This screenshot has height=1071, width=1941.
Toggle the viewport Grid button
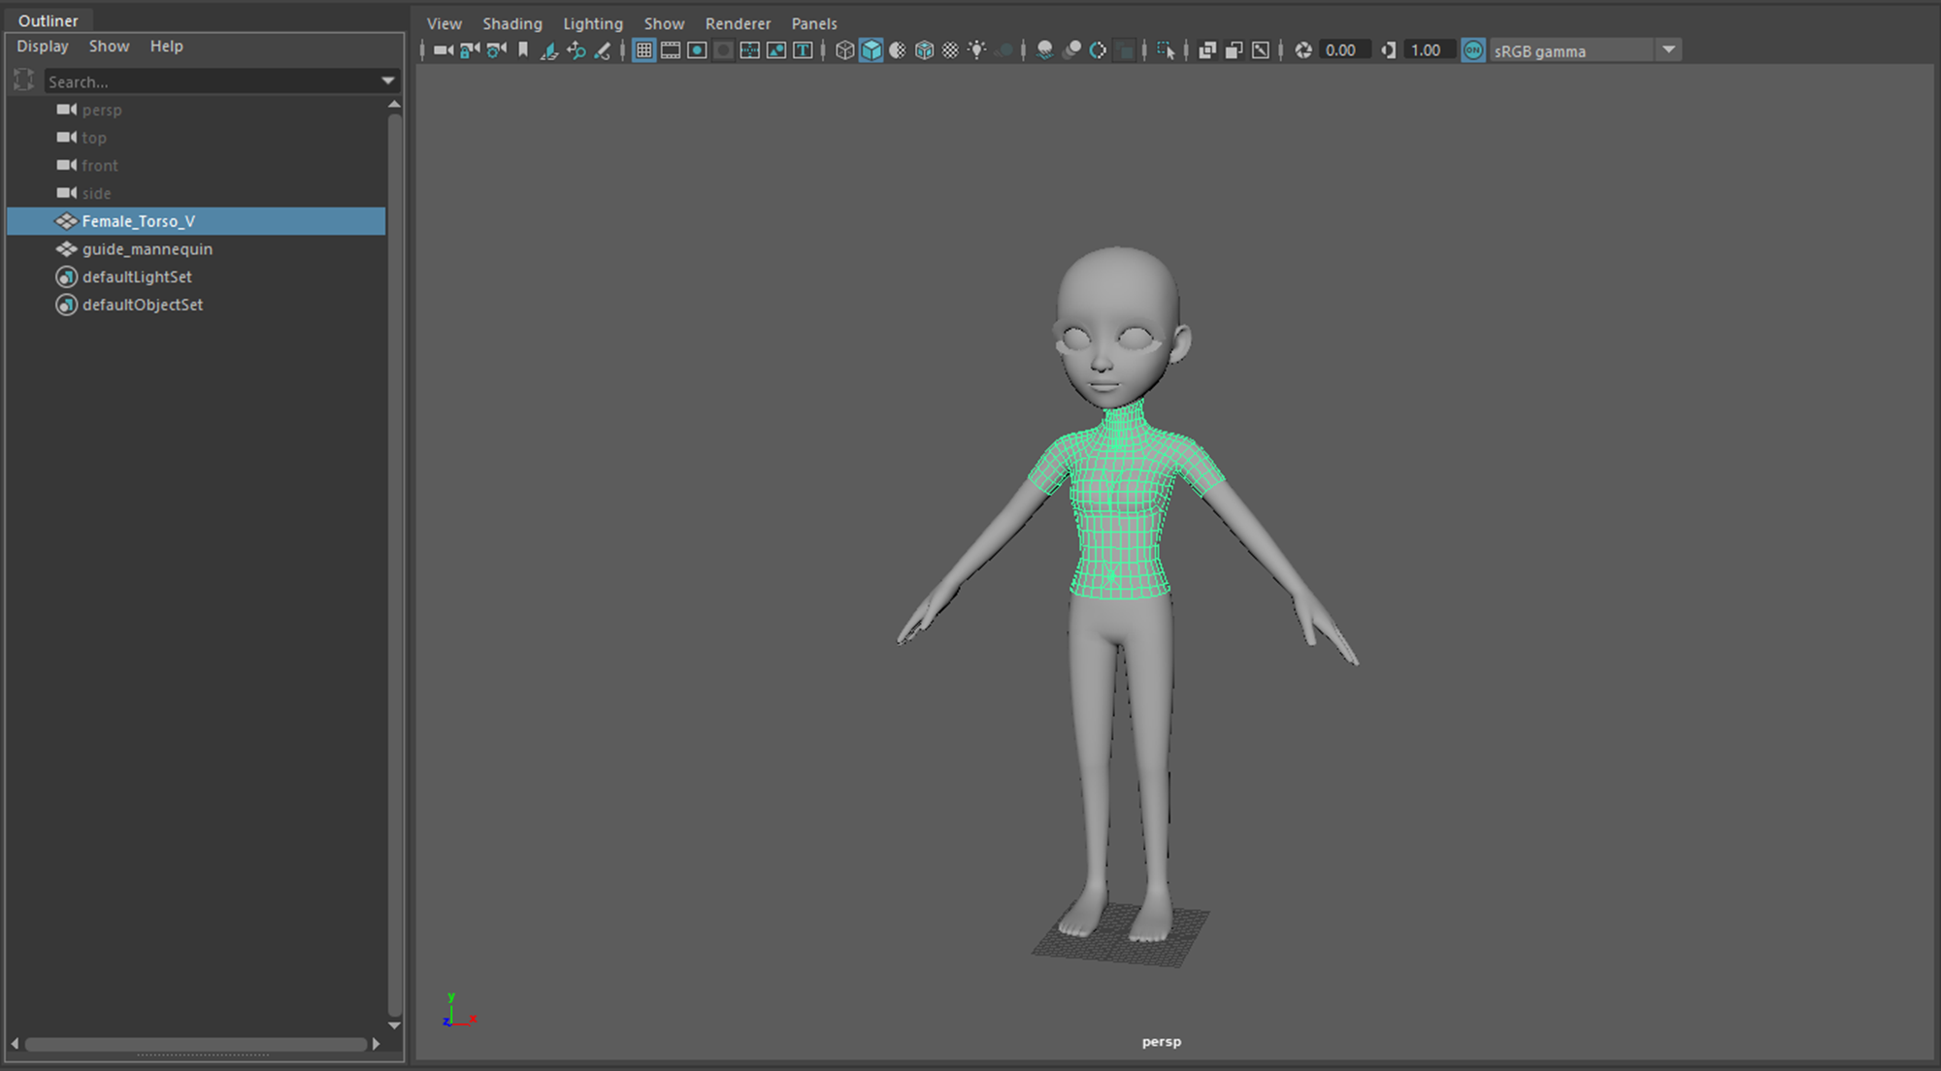[644, 50]
